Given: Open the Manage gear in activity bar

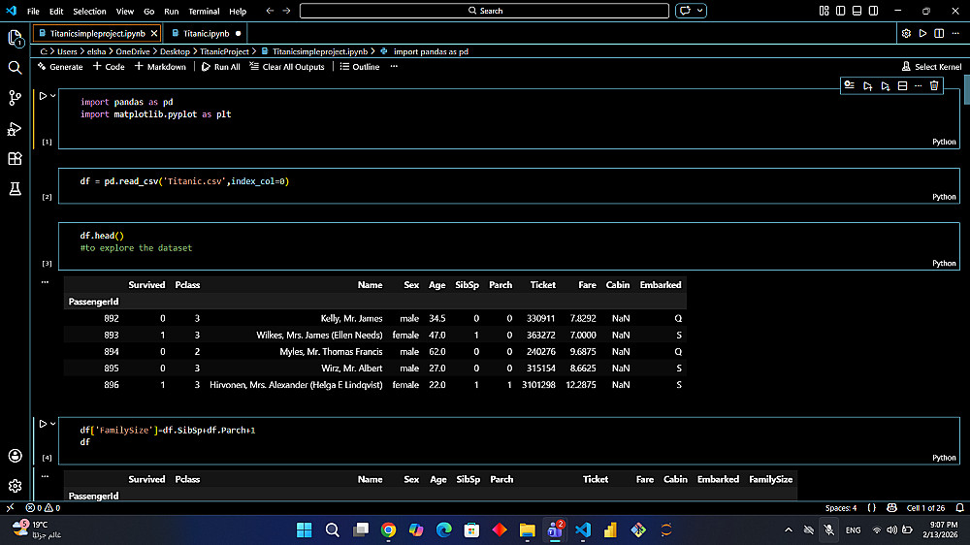Looking at the screenshot, I should 15,486.
